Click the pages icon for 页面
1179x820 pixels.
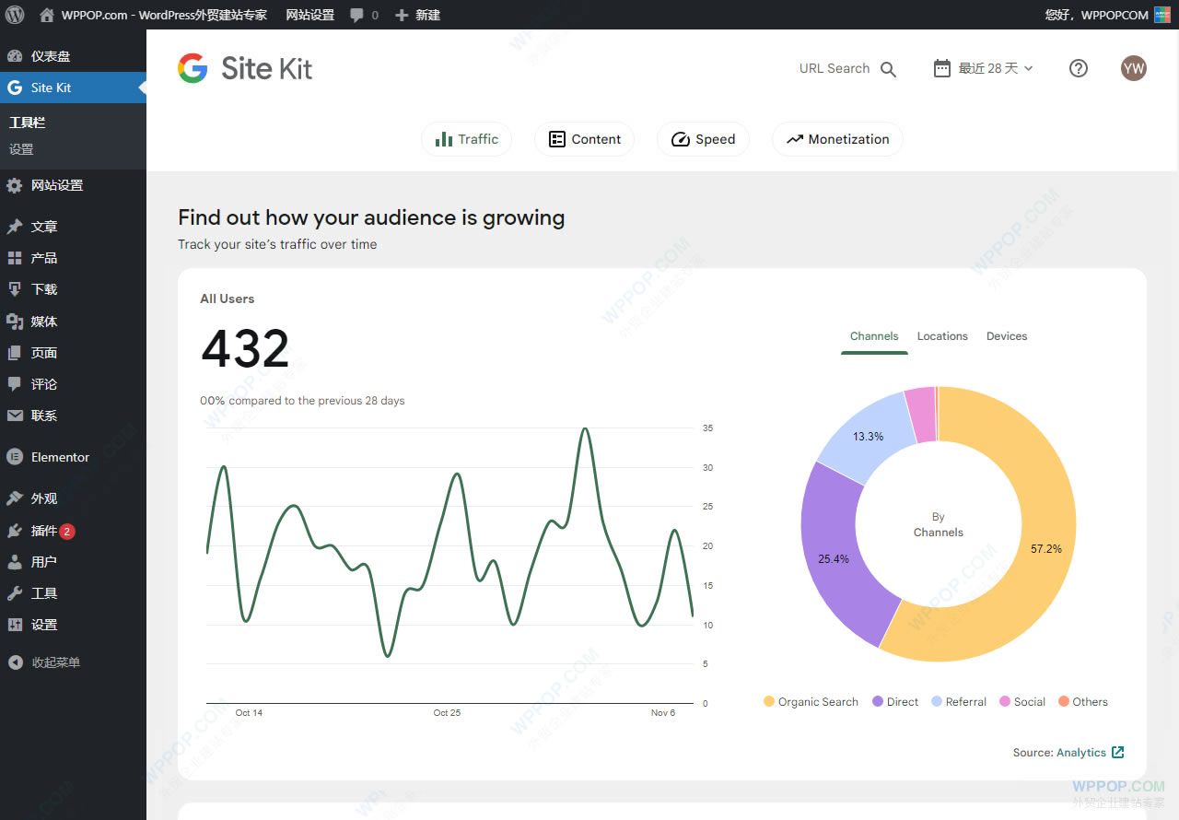tap(15, 353)
